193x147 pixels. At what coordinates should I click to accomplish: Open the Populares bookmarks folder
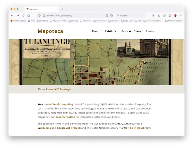(x=114, y=21)
